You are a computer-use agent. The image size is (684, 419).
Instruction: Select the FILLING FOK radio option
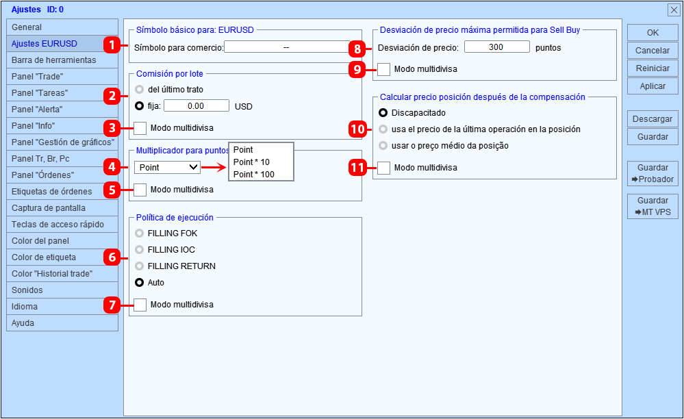[x=139, y=233]
